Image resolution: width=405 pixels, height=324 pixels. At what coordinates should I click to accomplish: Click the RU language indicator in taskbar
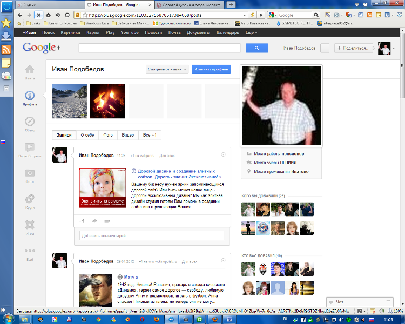tap(286, 319)
